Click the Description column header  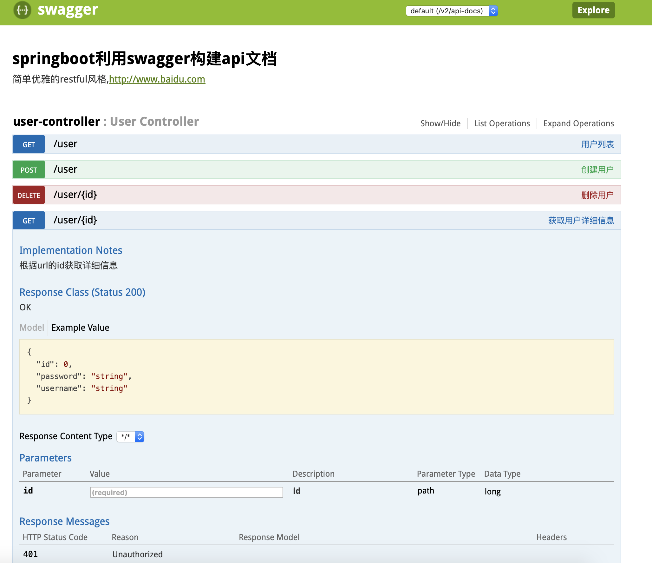coord(313,474)
